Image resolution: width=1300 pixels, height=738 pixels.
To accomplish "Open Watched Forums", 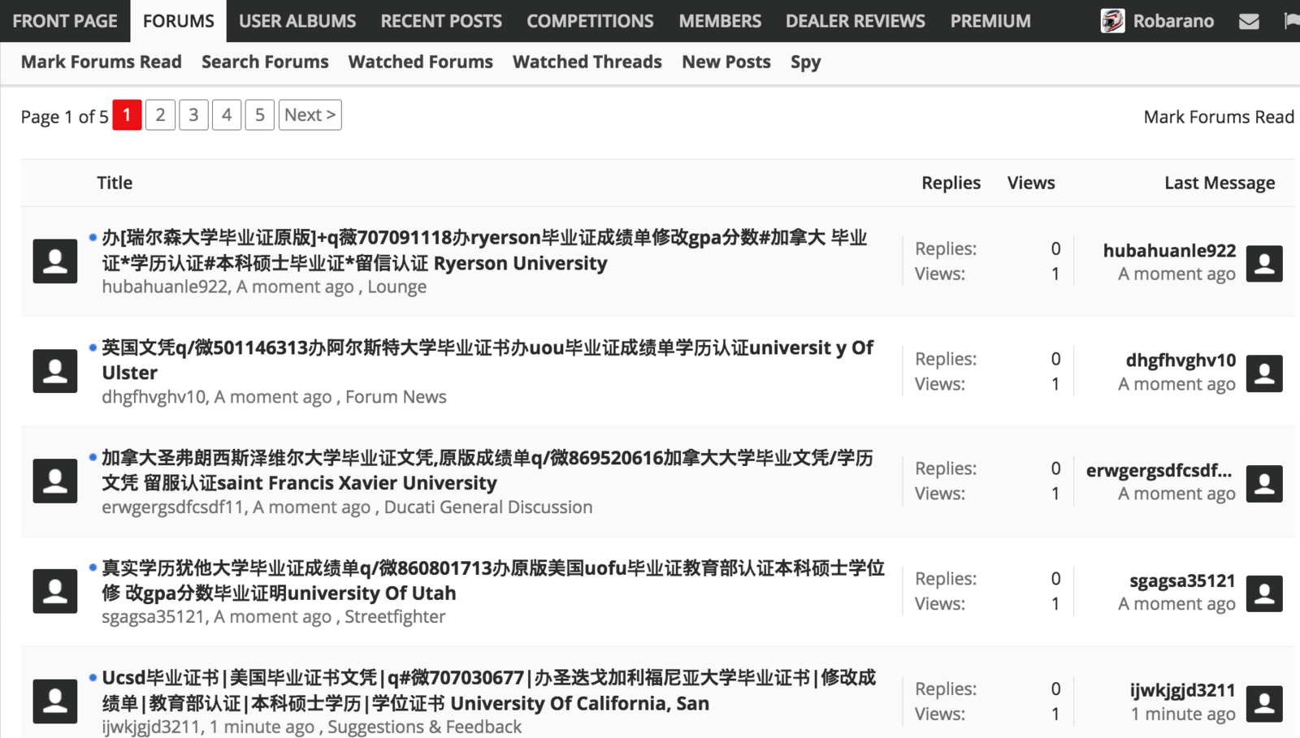I will [x=421, y=62].
